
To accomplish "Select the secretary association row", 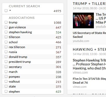I will (x=33, y=67).
